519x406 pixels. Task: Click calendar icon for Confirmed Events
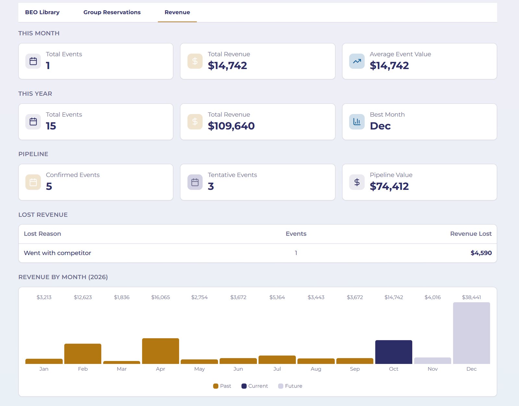click(33, 182)
